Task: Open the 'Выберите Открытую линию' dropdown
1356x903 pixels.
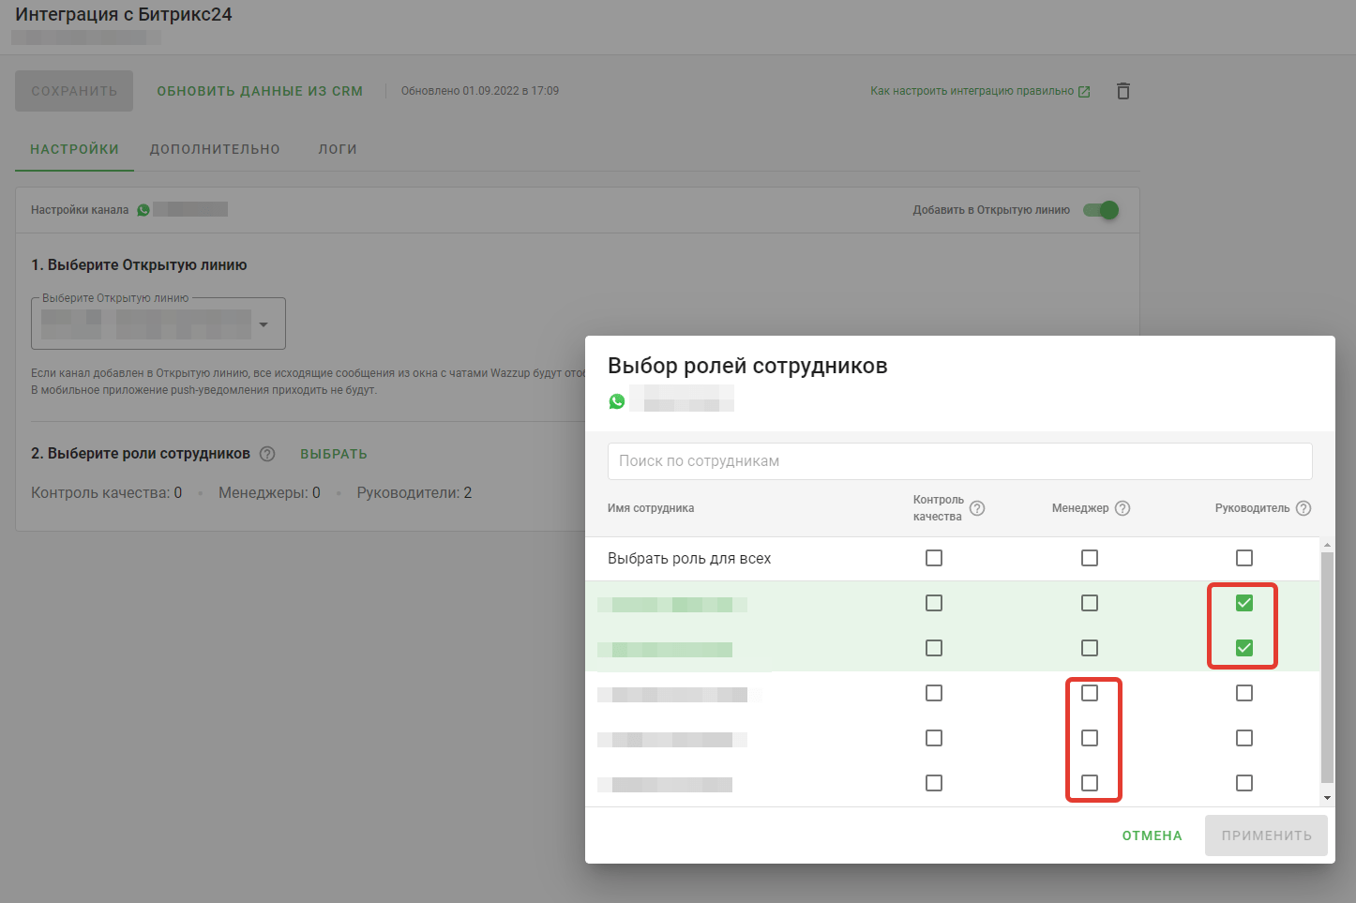Action: coord(158,324)
